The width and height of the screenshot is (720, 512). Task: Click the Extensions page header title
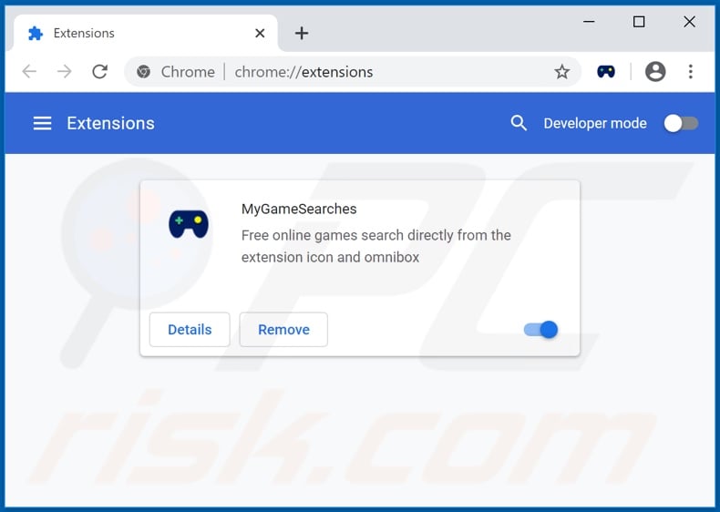(x=110, y=123)
